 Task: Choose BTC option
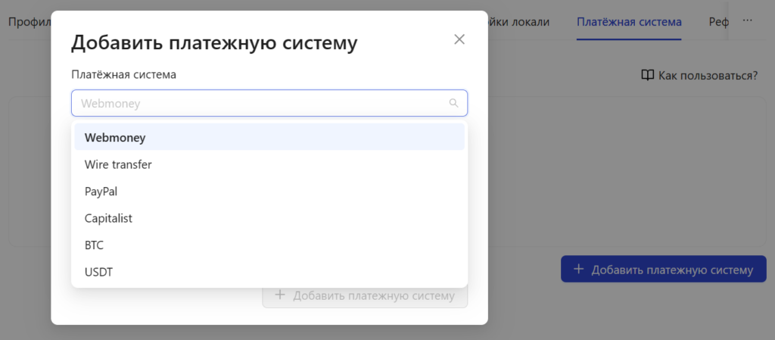[269, 245]
